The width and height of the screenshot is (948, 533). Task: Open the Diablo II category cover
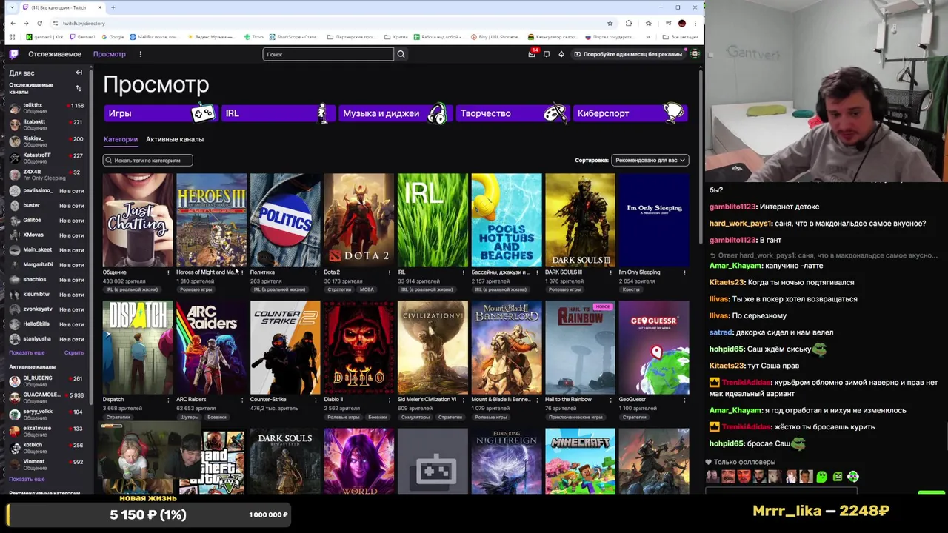[x=359, y=347]
